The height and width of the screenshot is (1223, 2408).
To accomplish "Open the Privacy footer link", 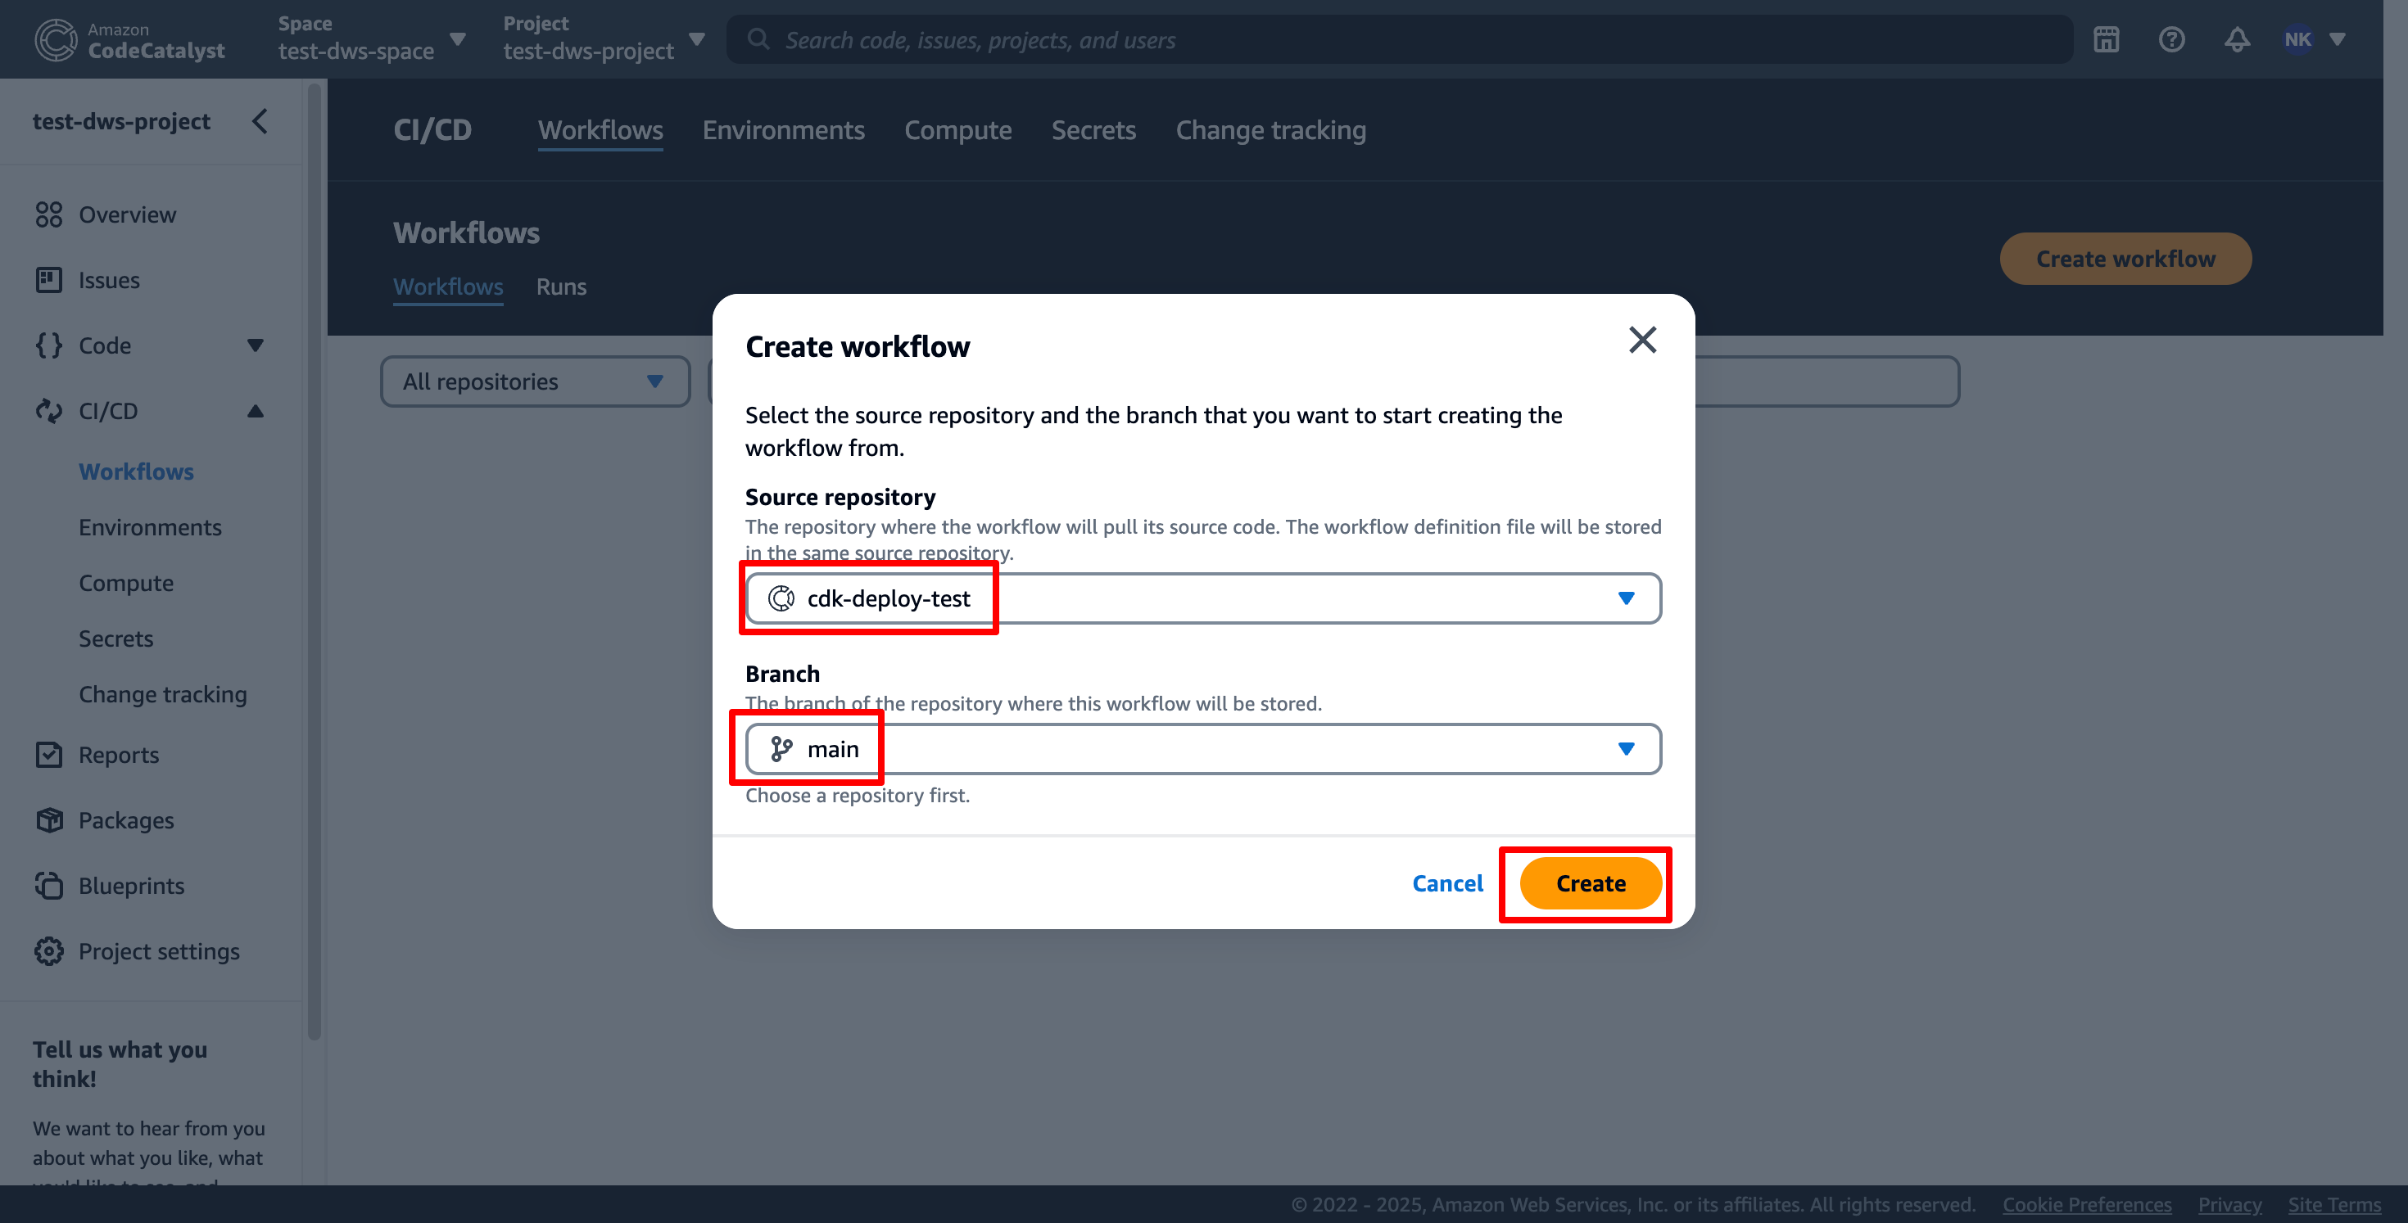I will pos(2229,1204).
